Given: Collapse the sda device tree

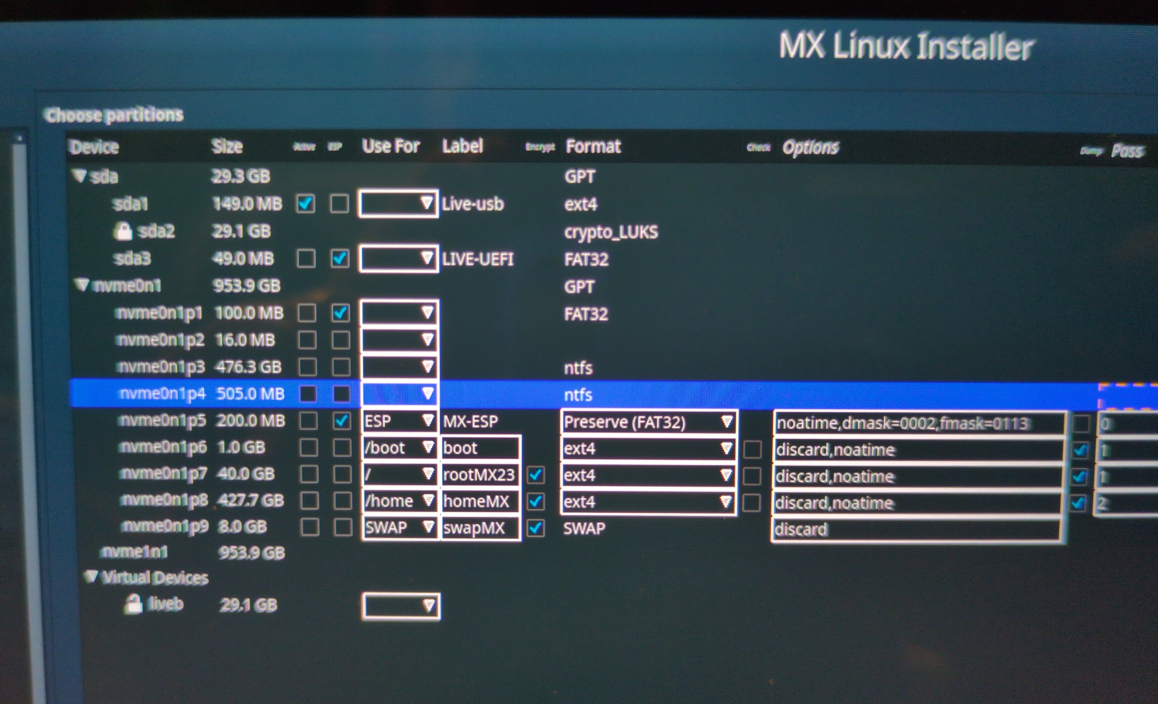Looking at the screenshot, I should point(80,176).
